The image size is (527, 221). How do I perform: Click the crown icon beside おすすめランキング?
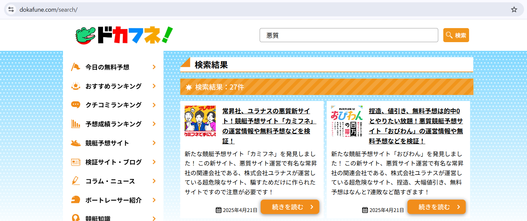click(x=76, y=86)
